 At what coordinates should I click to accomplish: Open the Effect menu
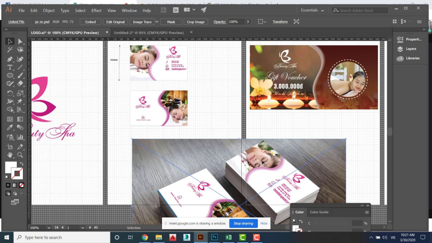pos(96,11)
